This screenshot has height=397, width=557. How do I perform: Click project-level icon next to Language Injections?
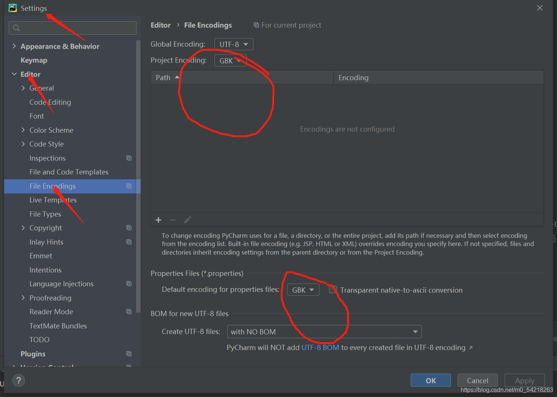(x=129, y=284)
